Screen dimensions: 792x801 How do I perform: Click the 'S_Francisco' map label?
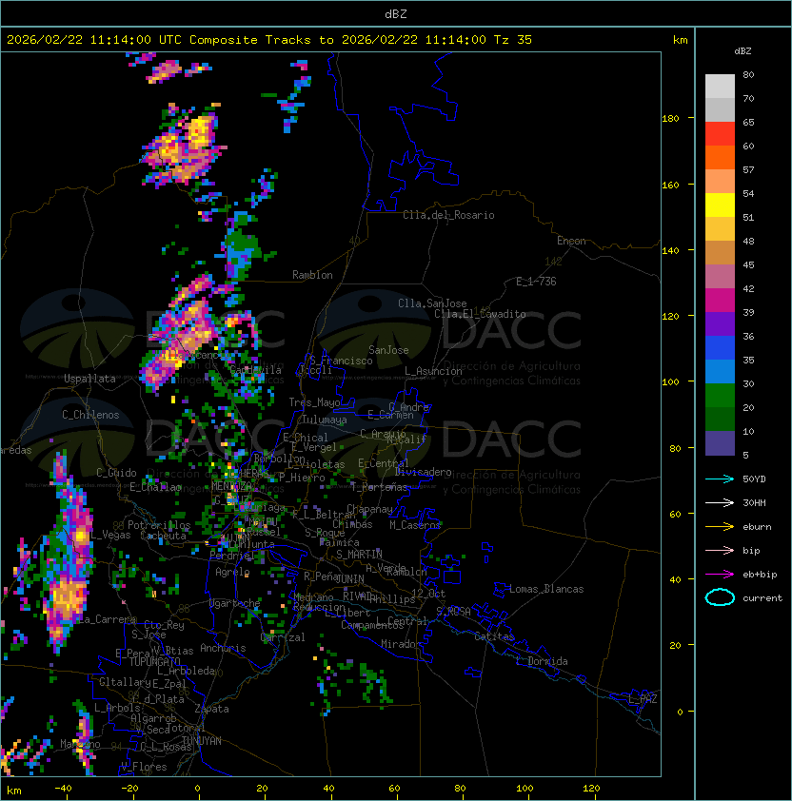point(341,361)
